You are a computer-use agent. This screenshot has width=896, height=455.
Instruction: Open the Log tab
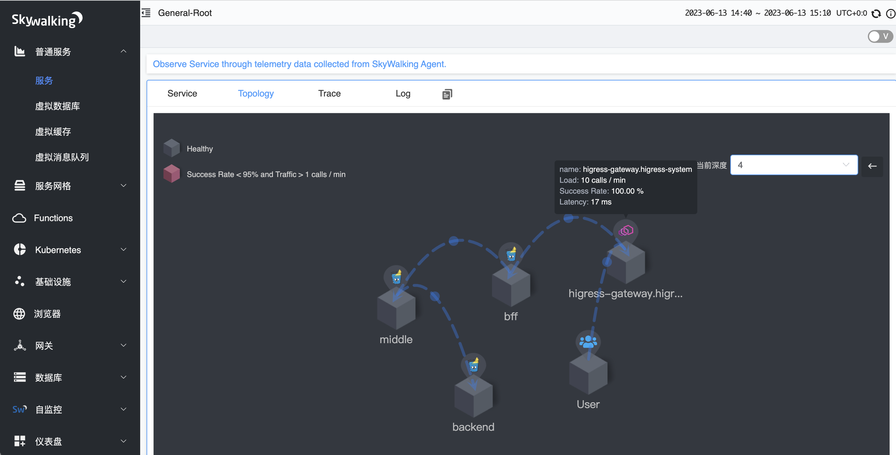pyautogui.click(x=403, y=93)
